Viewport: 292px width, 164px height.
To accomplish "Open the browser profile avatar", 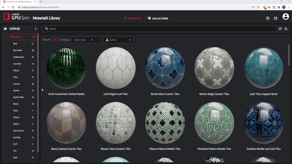I will pos(284,7).
